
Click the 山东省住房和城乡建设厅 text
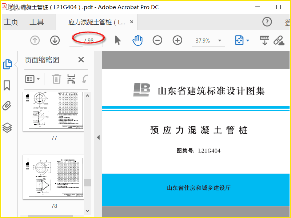[x=198, y=188]
